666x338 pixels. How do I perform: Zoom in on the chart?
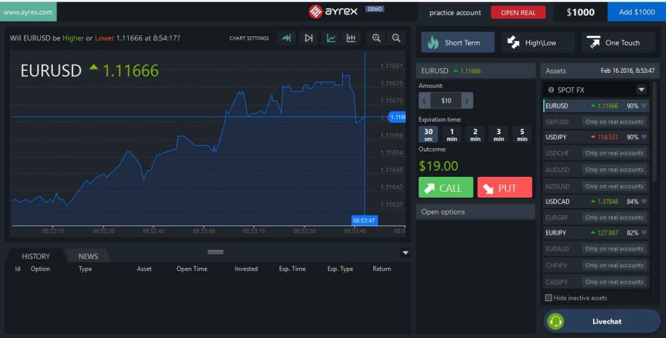pyautogui.click(x=377, y=38)
